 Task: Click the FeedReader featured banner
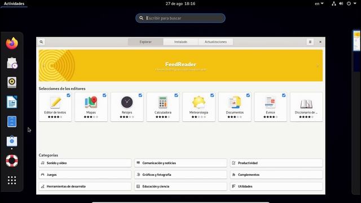click(180, 65)
